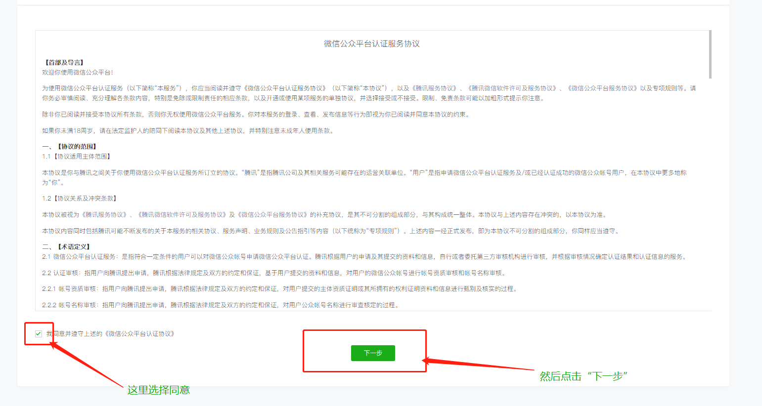Click clause 2.1 微信公众平台认证服务
Viewport: 762px width, 406px height.
point(364,257)
